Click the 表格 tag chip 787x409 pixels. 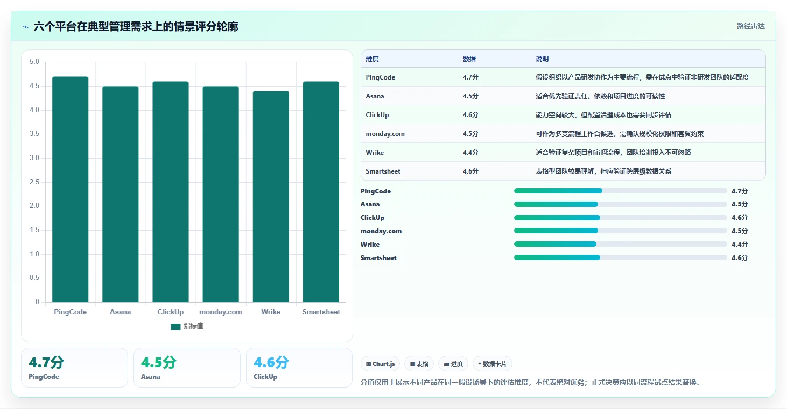point(419,364)
